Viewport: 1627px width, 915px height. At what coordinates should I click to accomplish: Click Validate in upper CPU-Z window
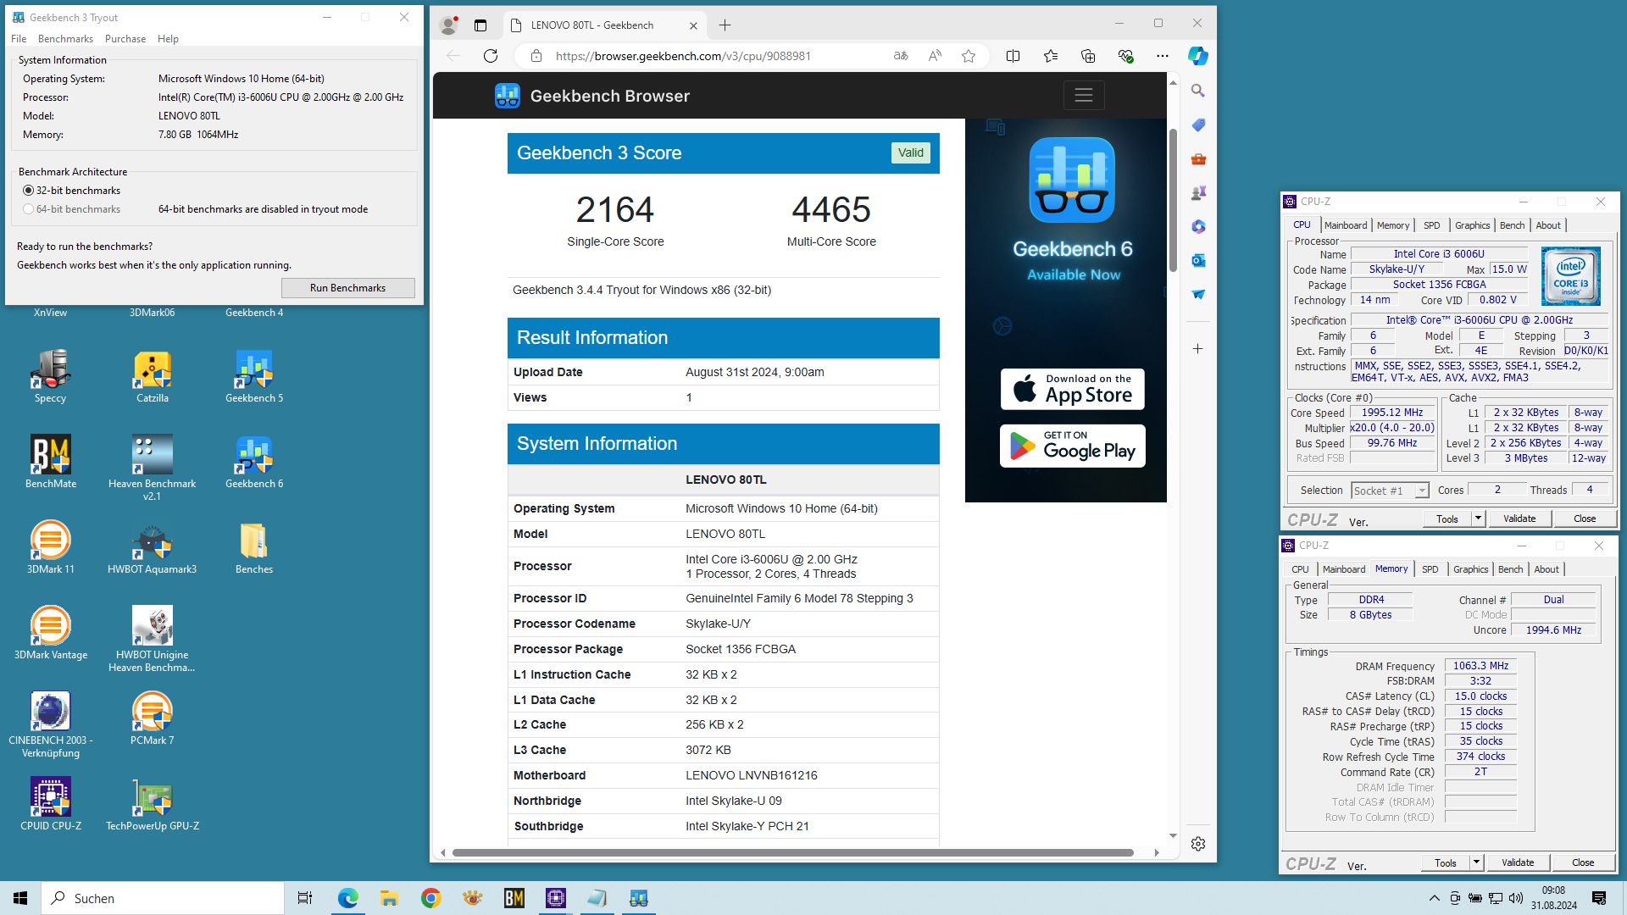point(1519,518)
